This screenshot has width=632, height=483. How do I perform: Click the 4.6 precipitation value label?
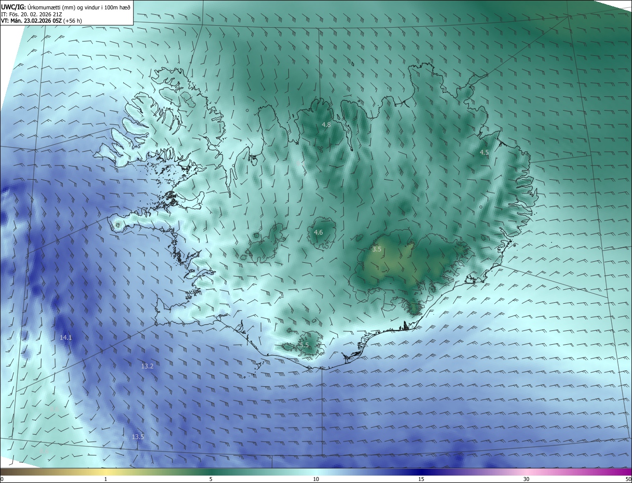click(x=318, y=232)
